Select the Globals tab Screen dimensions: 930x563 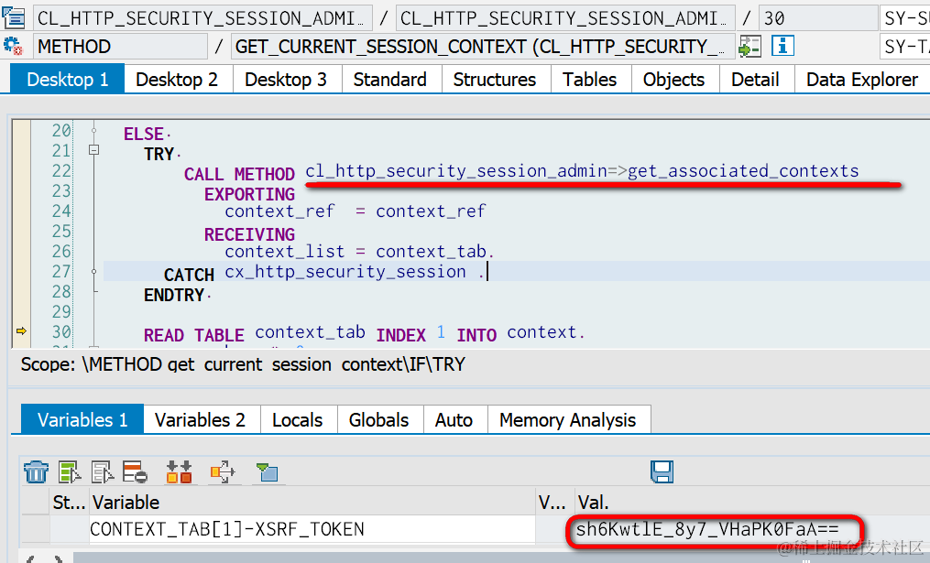(379, 419)
